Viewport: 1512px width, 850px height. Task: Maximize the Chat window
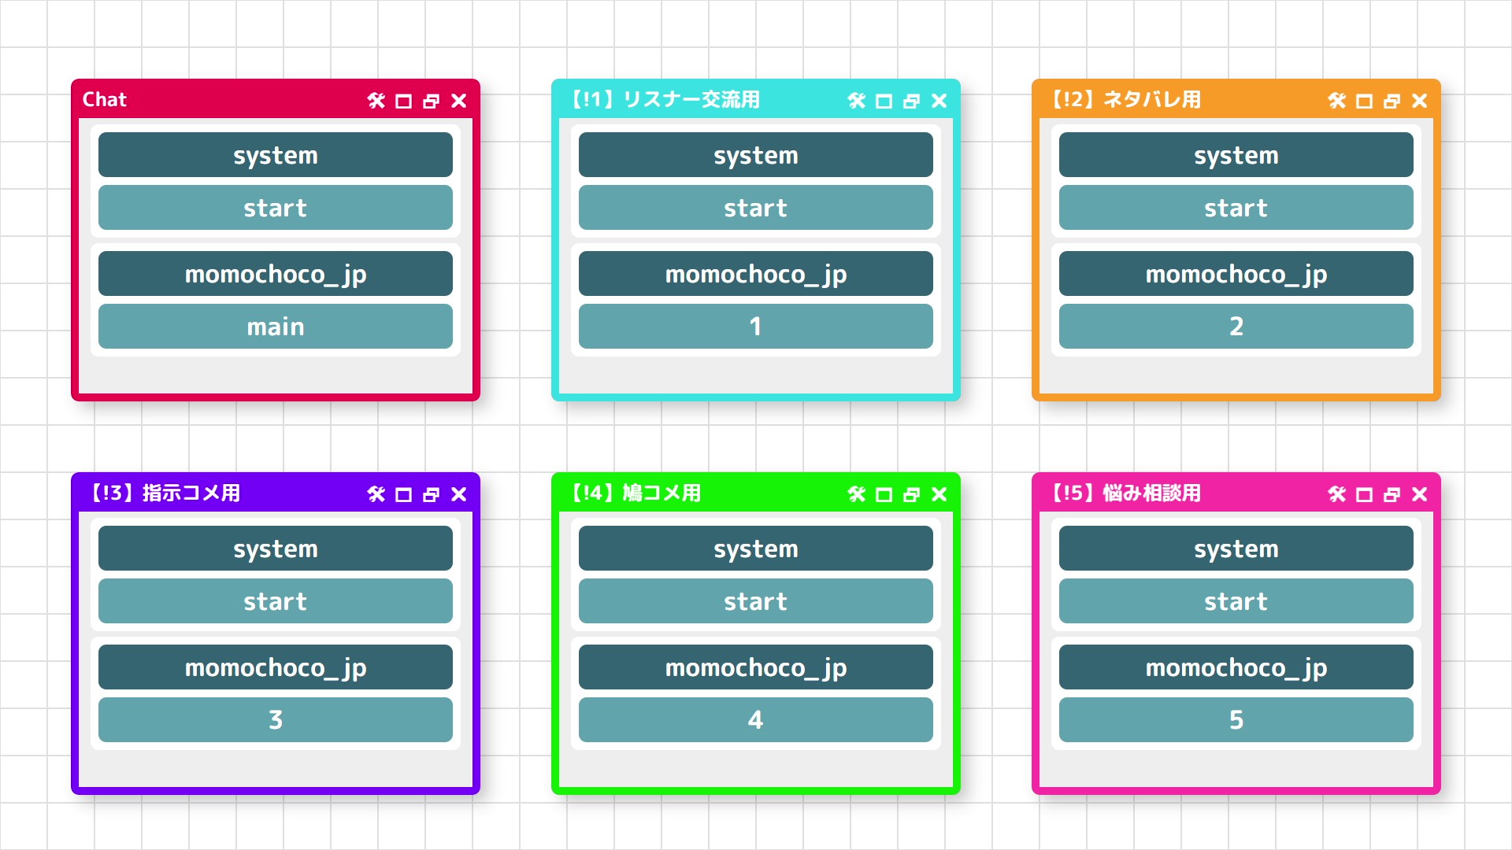tap(404, 101)
